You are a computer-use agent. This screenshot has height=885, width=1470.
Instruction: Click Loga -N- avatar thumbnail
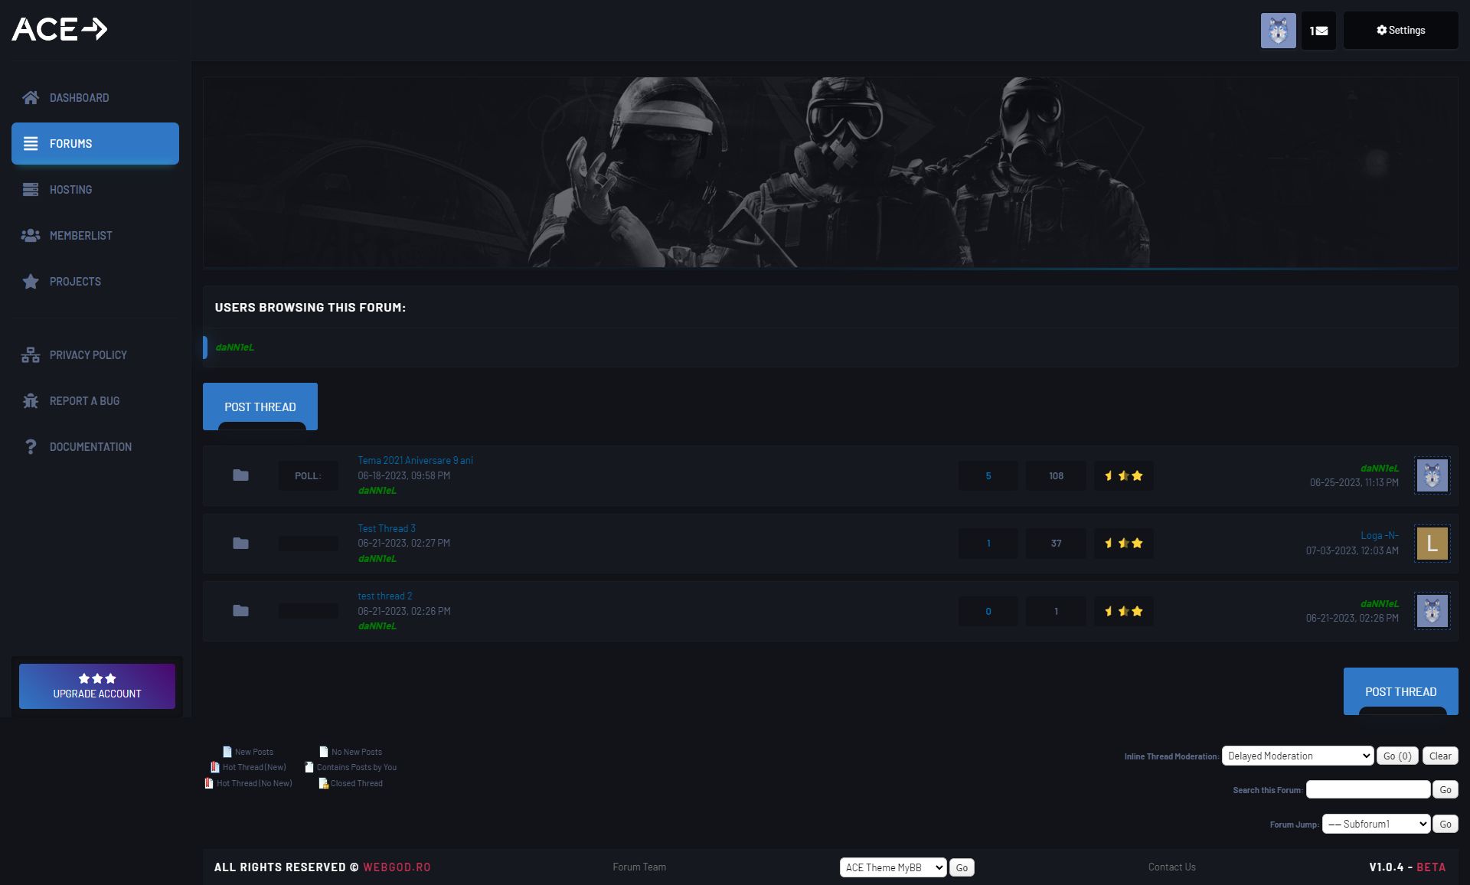[x=1432, y=544]
